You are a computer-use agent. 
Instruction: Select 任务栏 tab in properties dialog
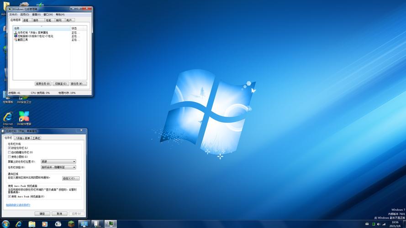(x=9, y=138)
